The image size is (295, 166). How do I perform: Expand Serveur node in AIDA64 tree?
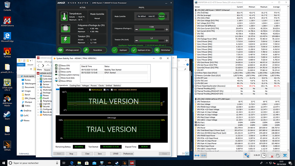(x=38, y=84)
